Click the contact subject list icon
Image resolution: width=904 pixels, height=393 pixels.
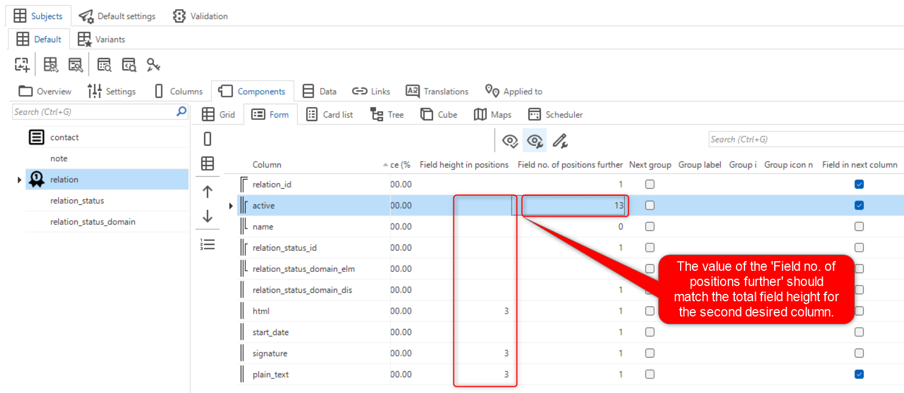click(37, 137)
